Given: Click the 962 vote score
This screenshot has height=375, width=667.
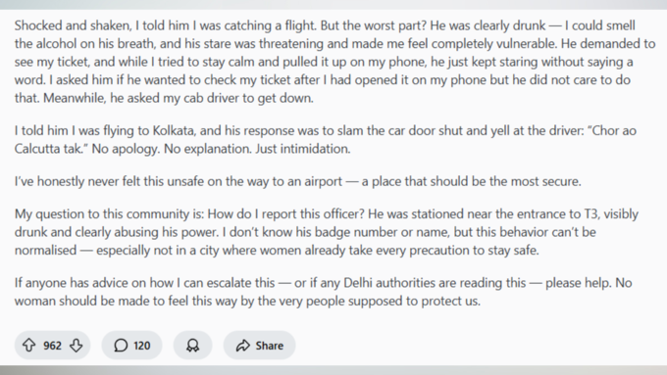Looking at the screenshot, I should pos(52,346).
